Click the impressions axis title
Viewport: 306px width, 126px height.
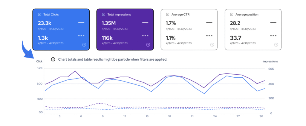pos(270,62)
